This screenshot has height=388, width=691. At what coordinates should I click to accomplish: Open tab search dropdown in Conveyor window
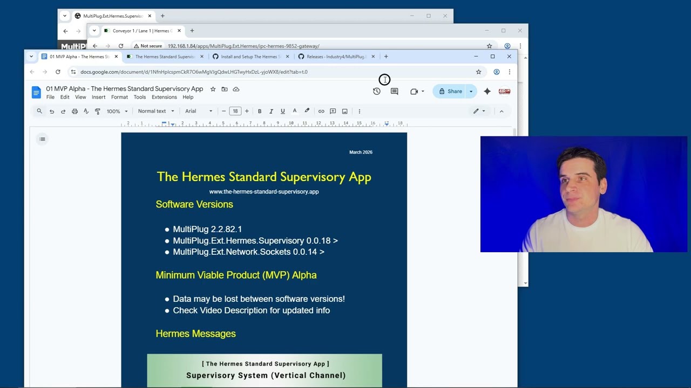[94, 31]
